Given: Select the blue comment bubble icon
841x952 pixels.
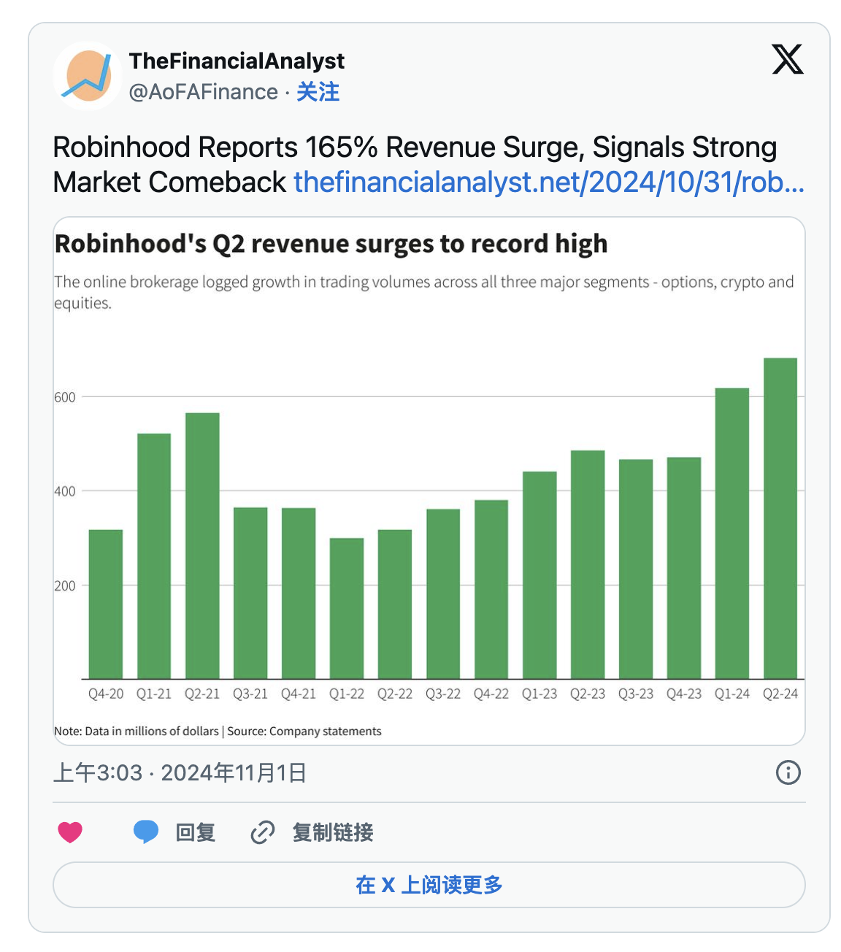Looking at the screenshot, I should click(x=145, y=831).
